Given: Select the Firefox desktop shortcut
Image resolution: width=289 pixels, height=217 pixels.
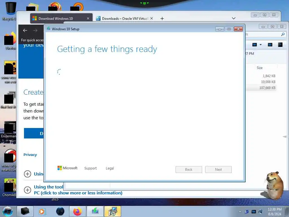Looking at the screenshot, I should point(10,41).
